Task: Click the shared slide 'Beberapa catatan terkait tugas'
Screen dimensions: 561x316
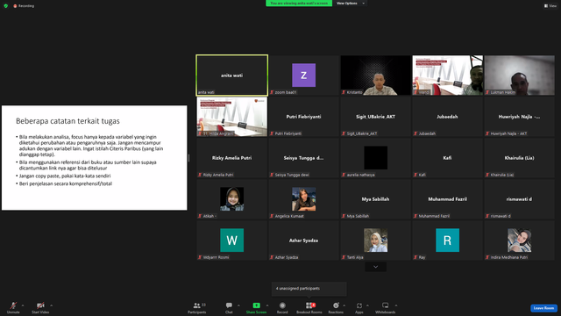Action: [94, 158]
